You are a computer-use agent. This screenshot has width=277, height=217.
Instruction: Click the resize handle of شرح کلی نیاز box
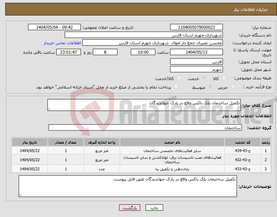click(x=49, y=109)
